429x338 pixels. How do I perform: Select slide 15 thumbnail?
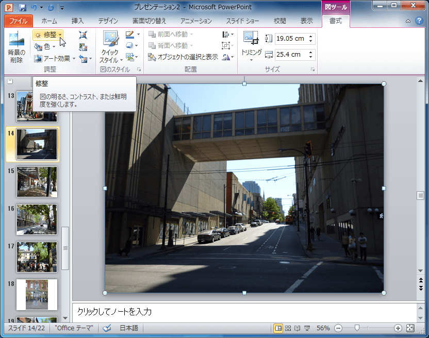(37, 182)
